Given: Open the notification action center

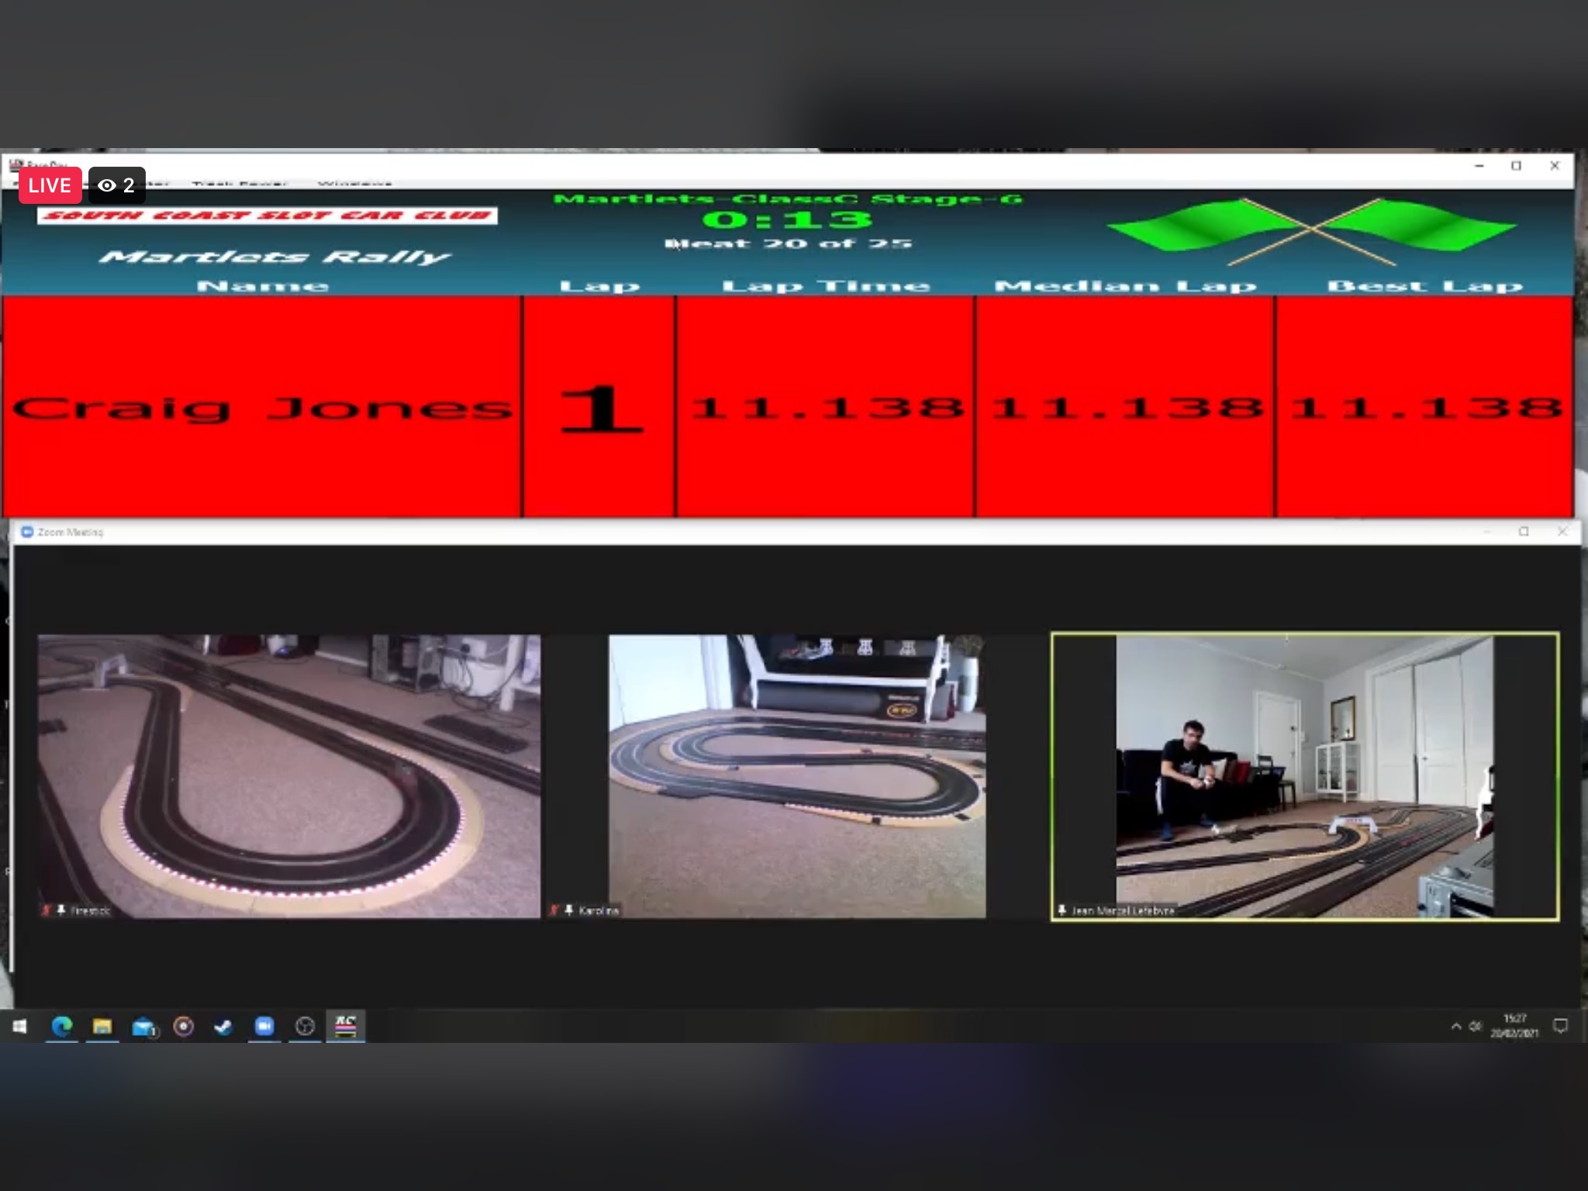Looking at the screenshot, I should [1561, 1027].
